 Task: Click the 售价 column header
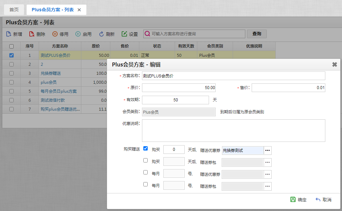(125, 46)
